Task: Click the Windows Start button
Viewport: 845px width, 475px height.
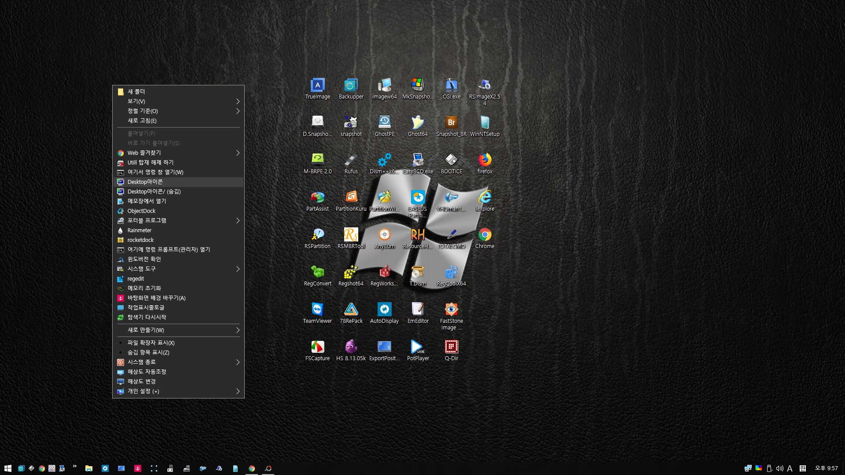Action: (x=7, y=468)
